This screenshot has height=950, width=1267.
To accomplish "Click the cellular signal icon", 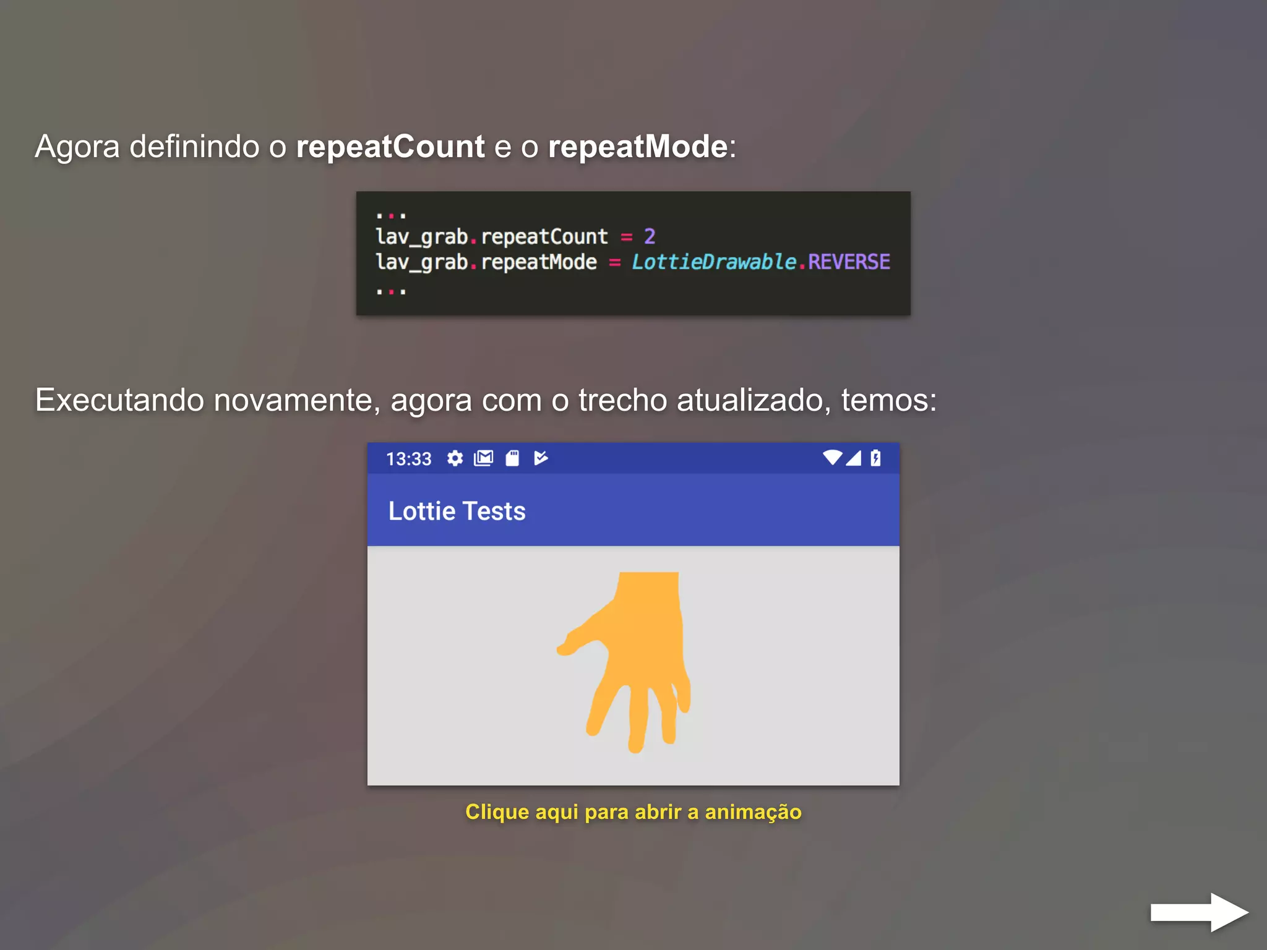I will 854,458.
